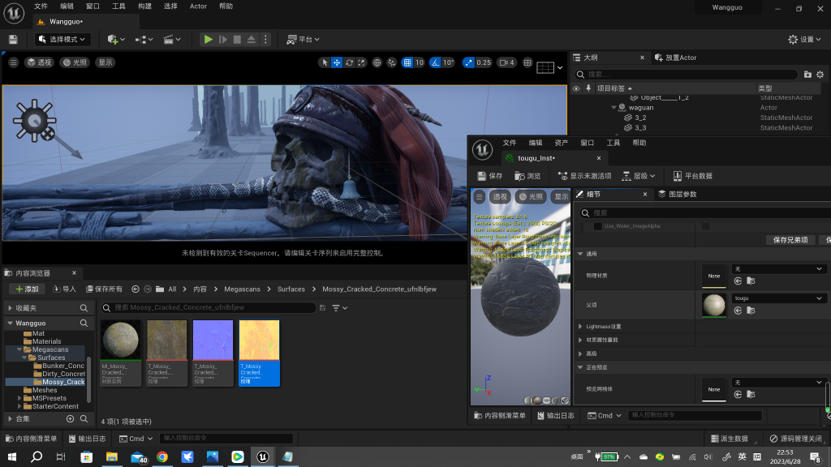The image size is (831, 467).
Task: Click the sphere preview shape icon in material preview
Action: coord(537,401)
